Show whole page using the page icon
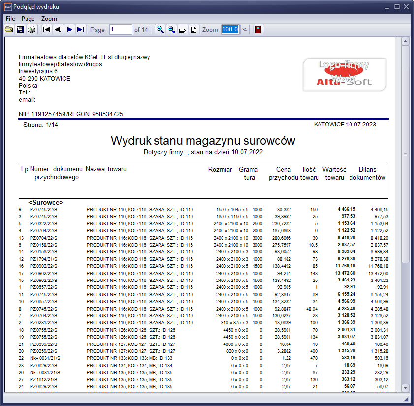Image resolution: width=414 pixels, height=406 pixels. tap(194, 30)
